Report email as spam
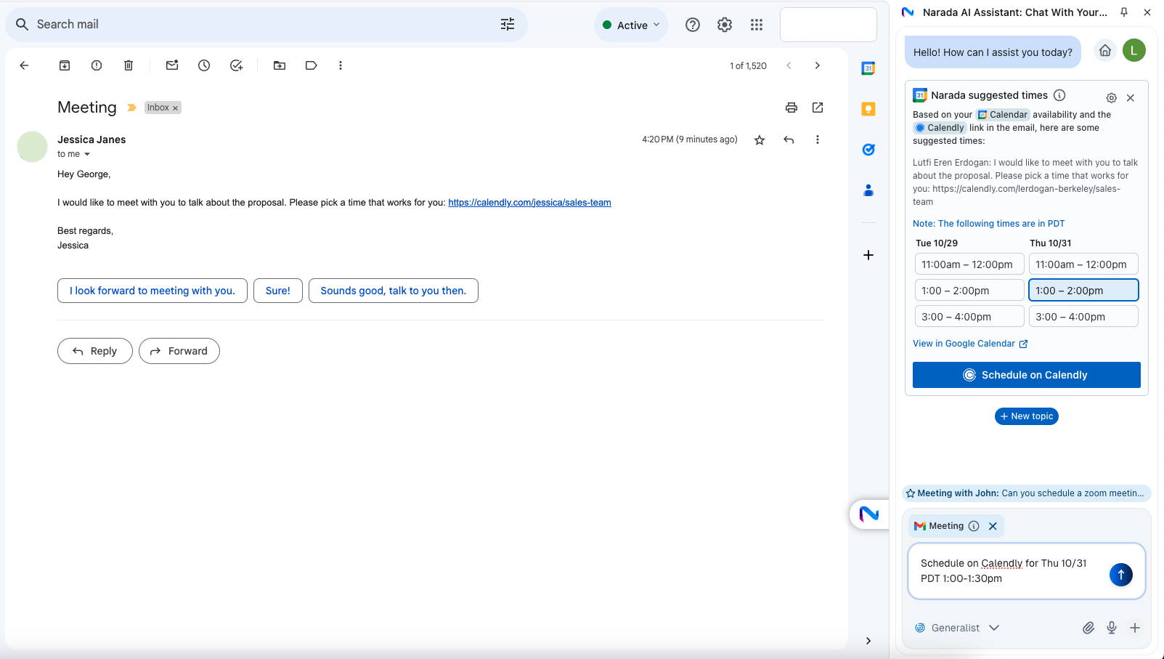The height and width of the screenshot is (659, 1164). [97, 65]
